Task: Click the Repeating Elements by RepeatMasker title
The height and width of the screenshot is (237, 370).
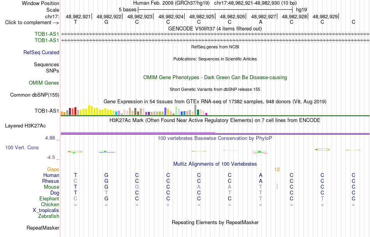Action: tap(215, 222)
